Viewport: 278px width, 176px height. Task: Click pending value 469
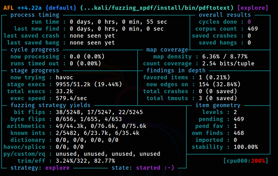coord(239,119)
